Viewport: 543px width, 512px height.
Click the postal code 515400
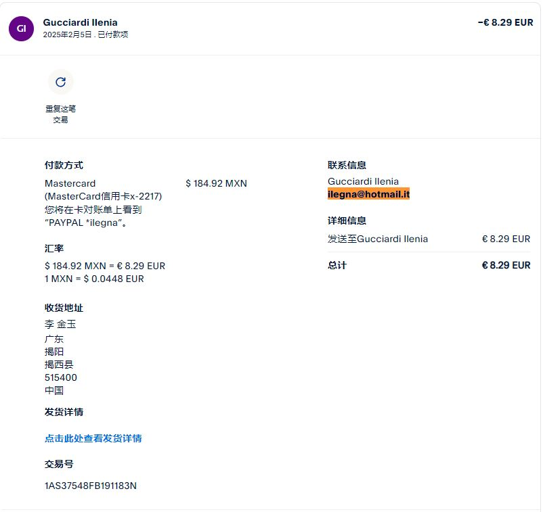[61, 377]
